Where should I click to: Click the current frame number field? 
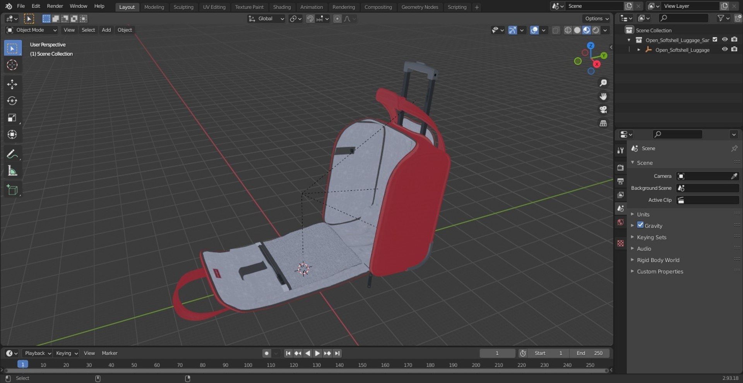[497, 353]
